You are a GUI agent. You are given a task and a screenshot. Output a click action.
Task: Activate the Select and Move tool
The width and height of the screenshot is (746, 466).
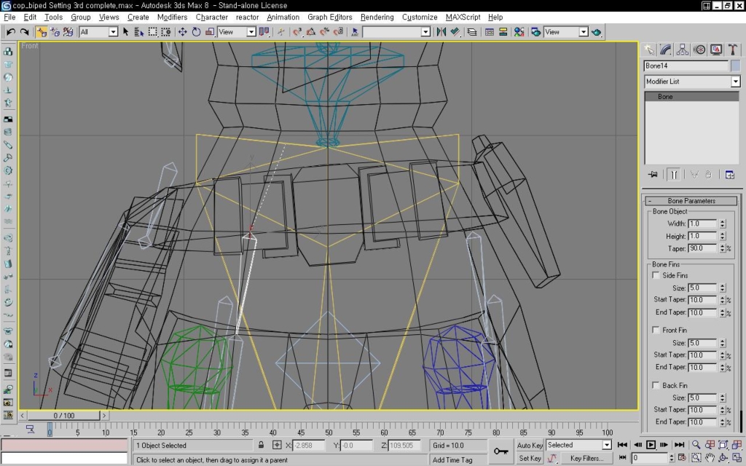tap(182, 32)
